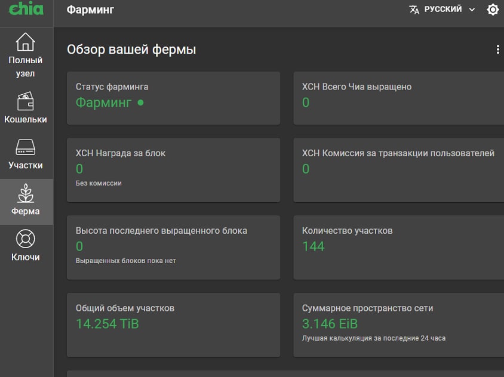Click Лучшая калькуляция за последние 24 часа
The height and width of the screenshot is (377, 504).
(x=374, y=338)
